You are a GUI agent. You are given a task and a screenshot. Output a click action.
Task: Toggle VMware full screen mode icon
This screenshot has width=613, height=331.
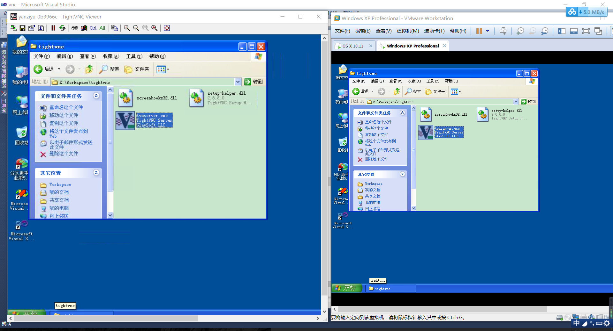click(x=586, y=31)
